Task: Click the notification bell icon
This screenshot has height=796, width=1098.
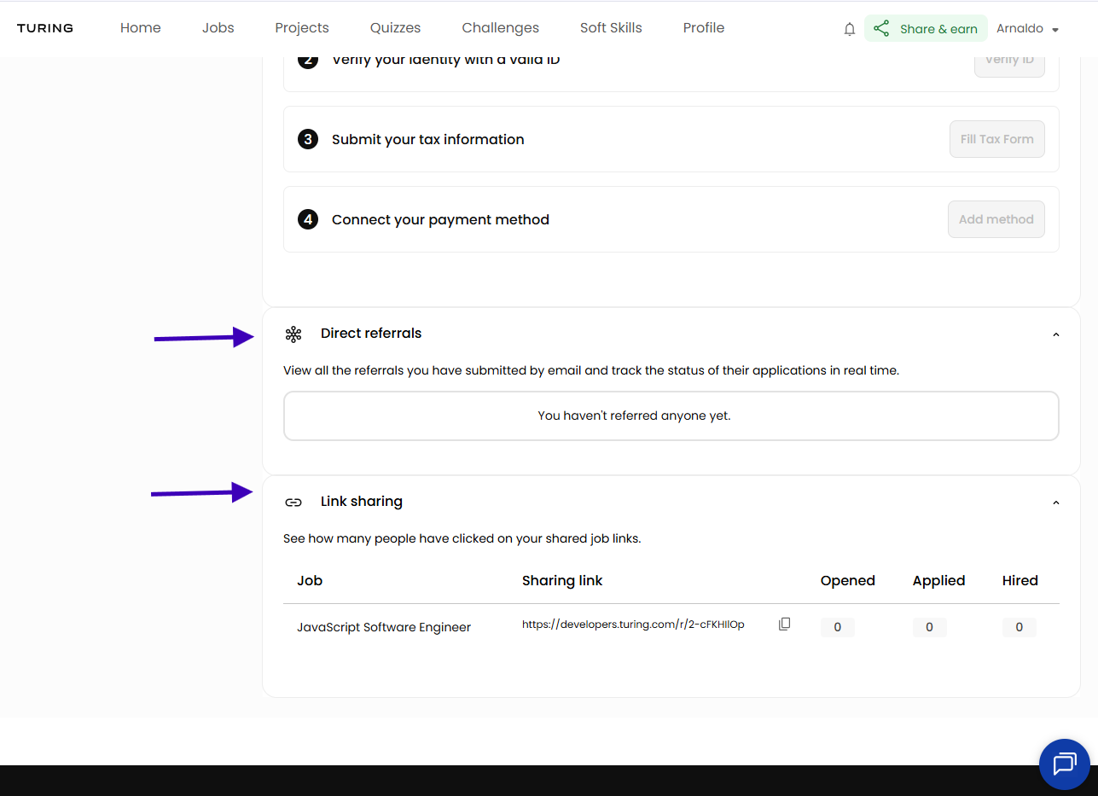Action: pyautogui.click(x=849, y=28)
